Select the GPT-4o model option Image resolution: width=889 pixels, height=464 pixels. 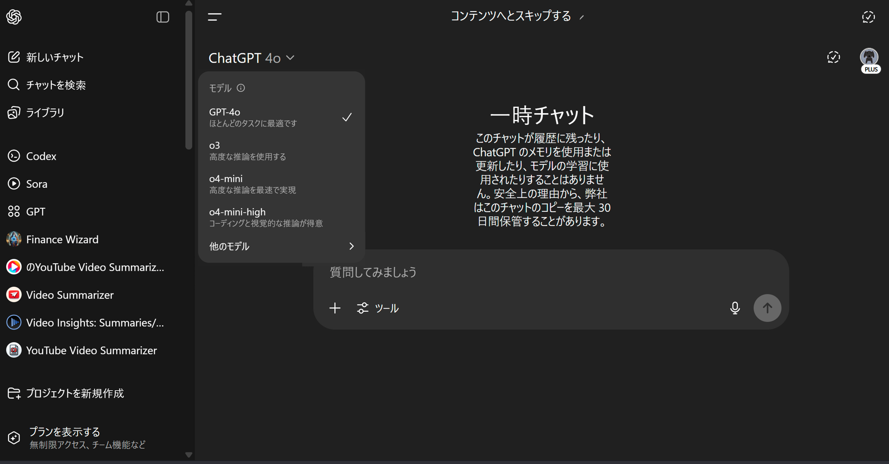click(281, 117)
